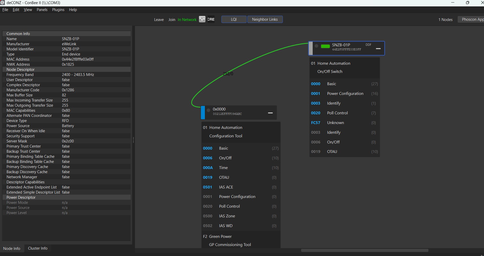Open the Plugins menu
The height and width of the screenshot is (256, 484).
pyautogui.click(x=58, y=10)
